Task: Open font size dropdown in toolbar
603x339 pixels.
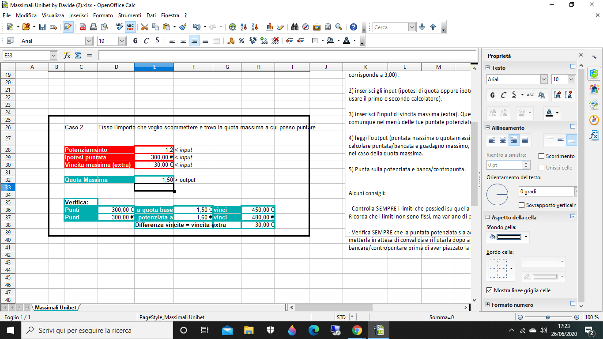Action: pos(122,41)
